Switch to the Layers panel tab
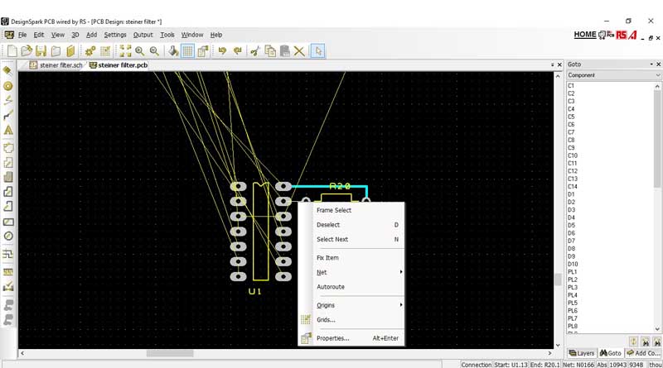This screenshot has height=368, width=663. [582, 353]
